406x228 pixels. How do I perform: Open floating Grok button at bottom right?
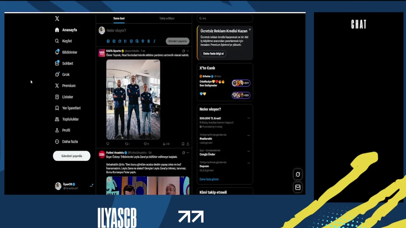(x=298, y=174)
